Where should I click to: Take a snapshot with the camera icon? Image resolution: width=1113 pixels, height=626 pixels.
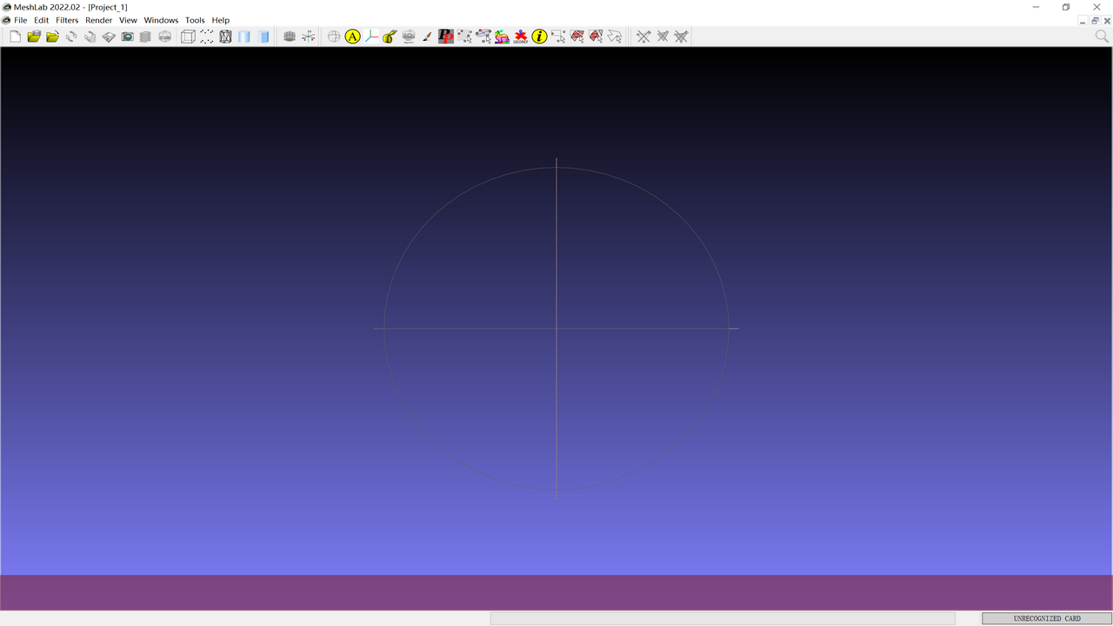pos(128,37)
